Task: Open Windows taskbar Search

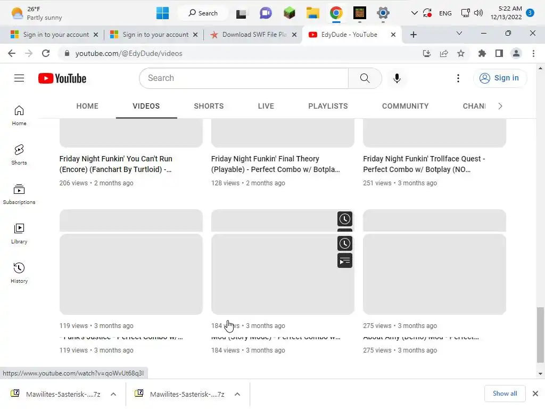Action: coord(203,13)
